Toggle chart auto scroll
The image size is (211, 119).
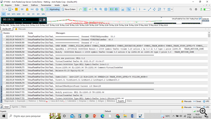[112, 9]
